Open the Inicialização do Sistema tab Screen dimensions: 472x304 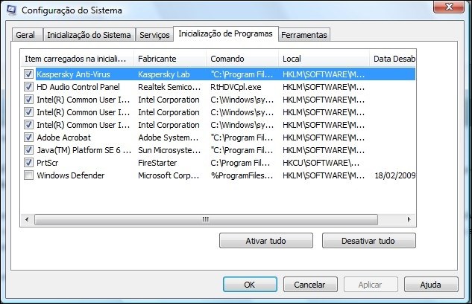pyautogui.click(x=89, y=35)
